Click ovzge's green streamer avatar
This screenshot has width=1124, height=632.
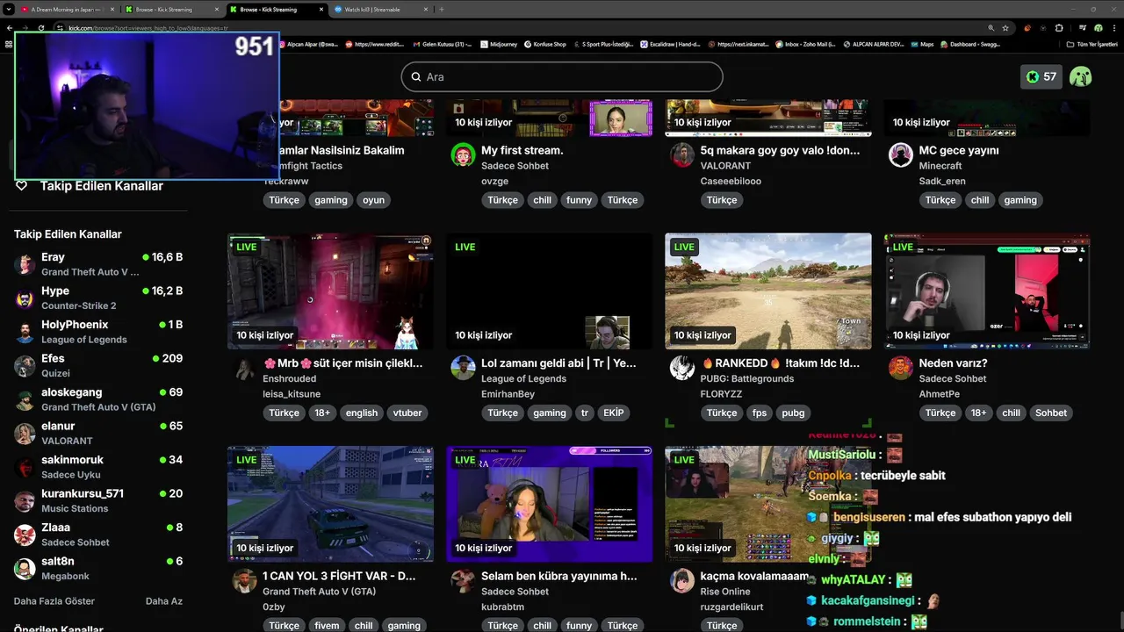463,155
